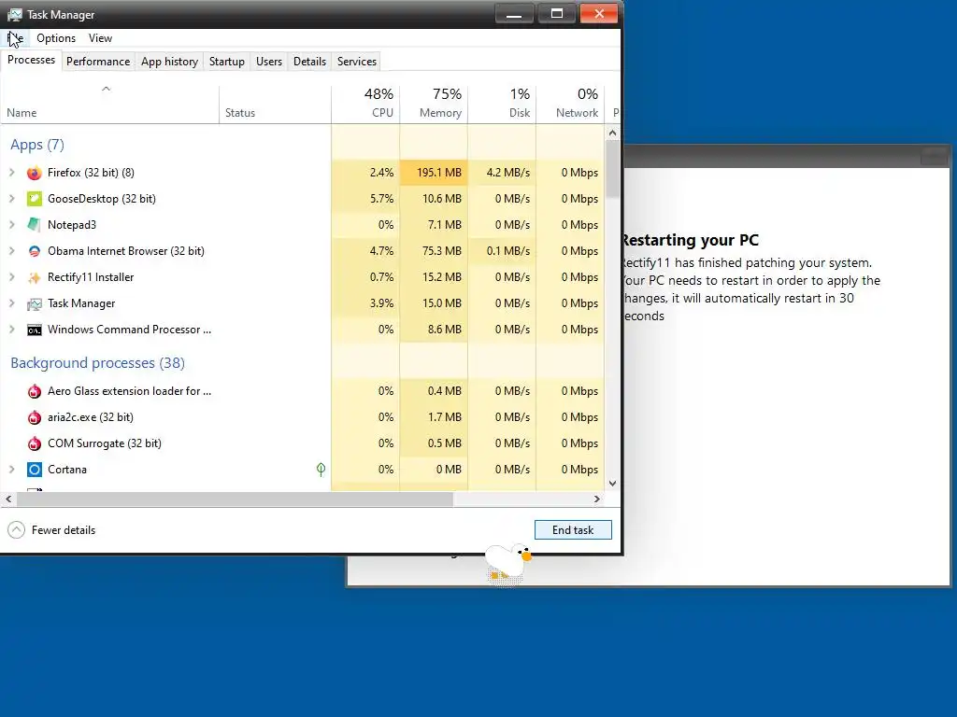Expand the Task Manager process entry
Viewport: 957px width, 717px height.
tap(11, 303)
